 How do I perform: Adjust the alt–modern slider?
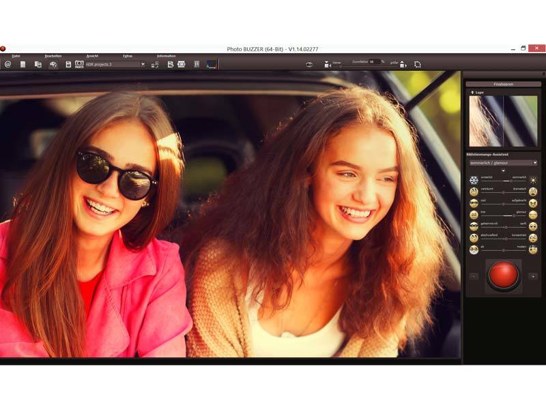coord(504,250)
